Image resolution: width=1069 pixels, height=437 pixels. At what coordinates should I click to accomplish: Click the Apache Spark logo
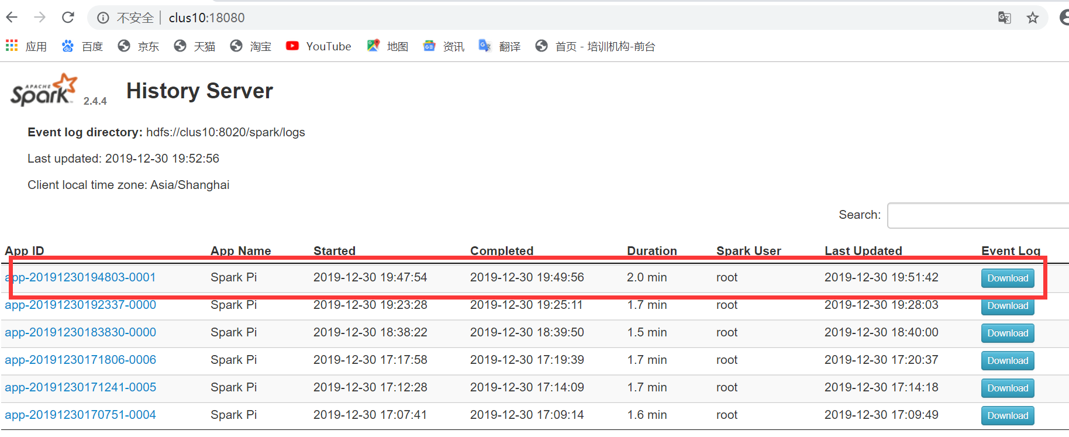(44, 91)
